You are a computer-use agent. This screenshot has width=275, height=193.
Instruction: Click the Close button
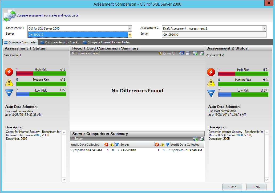point(232,187)
